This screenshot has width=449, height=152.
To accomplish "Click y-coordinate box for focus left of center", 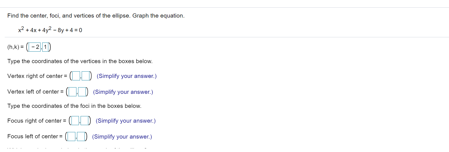I will pyautogui.click(x=81, y=136).
